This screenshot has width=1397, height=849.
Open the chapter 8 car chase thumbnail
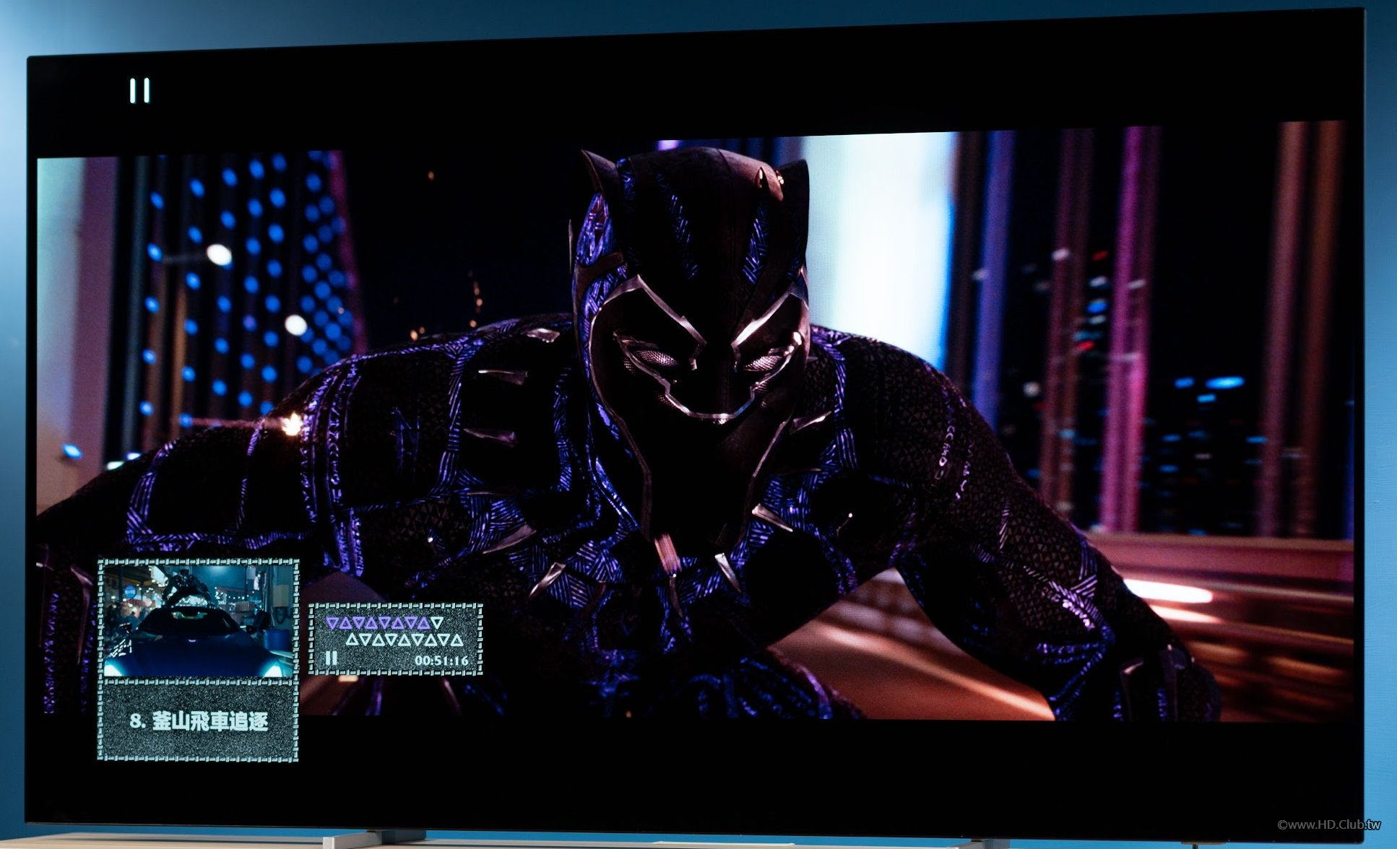pos(198,621)
